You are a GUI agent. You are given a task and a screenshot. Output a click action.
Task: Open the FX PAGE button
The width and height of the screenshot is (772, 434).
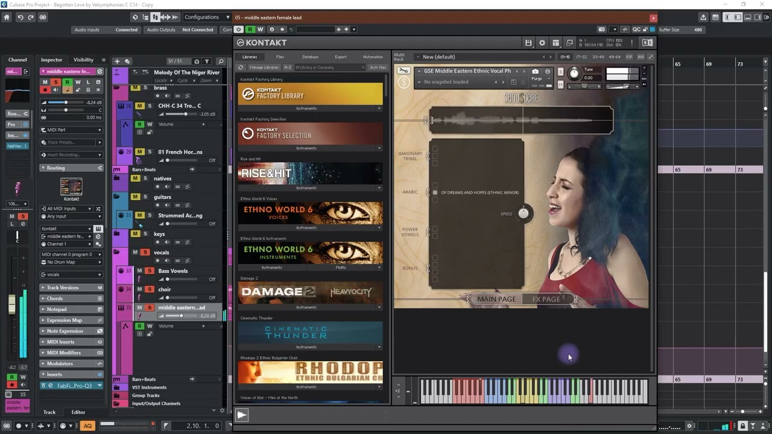pyautogui.click(x=546, y=299)
